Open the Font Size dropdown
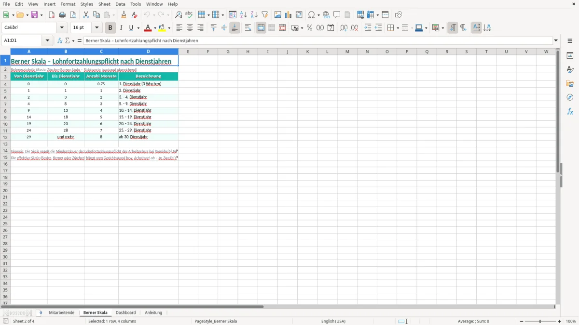 point(97,28)
